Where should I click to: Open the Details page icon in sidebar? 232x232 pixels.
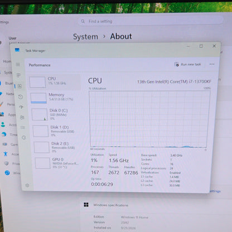[x=23, y=127]
